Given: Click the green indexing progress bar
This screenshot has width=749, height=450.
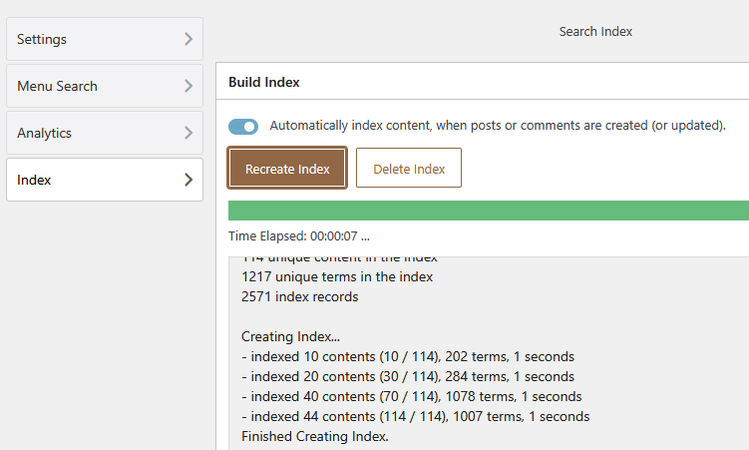Looking at the screenshot, I should 488,211.
